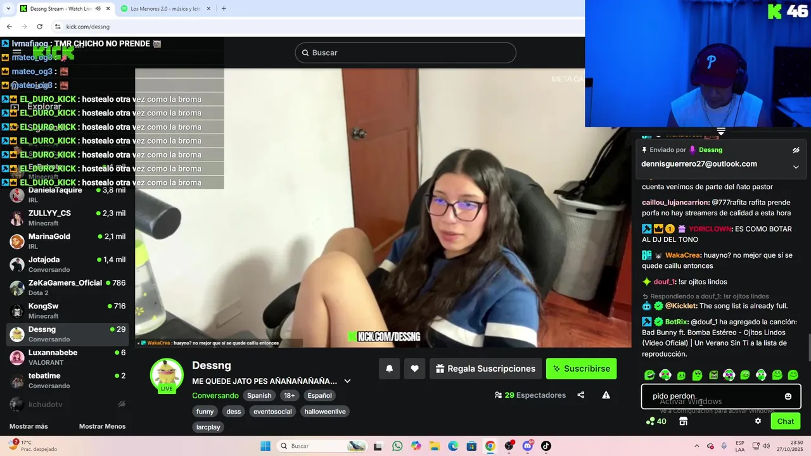This screenshot has height=456, width=811.
Task: Open the share stream icon
Action: (x=580, y=395)
